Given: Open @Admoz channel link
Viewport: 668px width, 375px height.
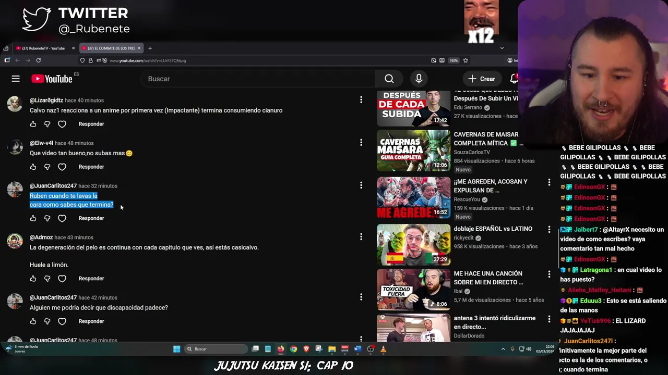Looking at the screenshot, I should (x=41, y=238).
